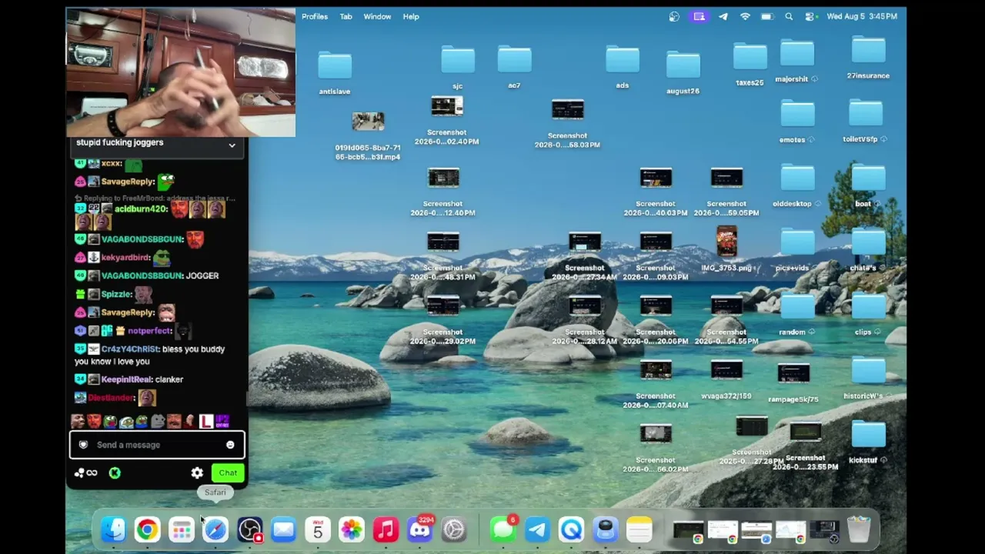Open the Profiles menu
The width and height of the screenshot is (985, 554).
315,16
